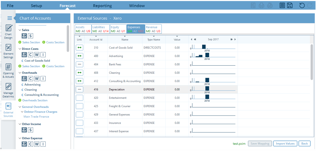The height and width of the screenshot is (151, 316).
Task: Open the Calculate icon in the top toolbar
Action: pos(282,5)
